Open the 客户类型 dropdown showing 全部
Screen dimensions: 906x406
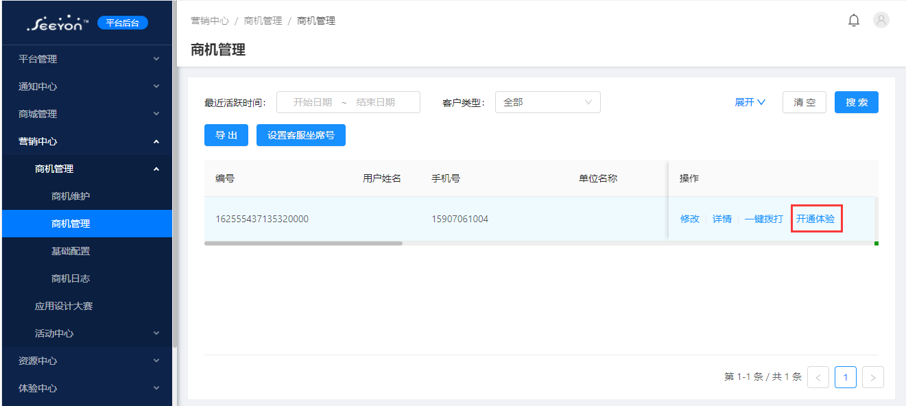point(548,102)
